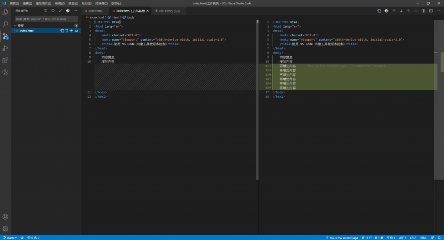Click the eye icon next to master branch
Image resolution: width=444 pixels, height=240 pixels.
(x=22, y=238)
